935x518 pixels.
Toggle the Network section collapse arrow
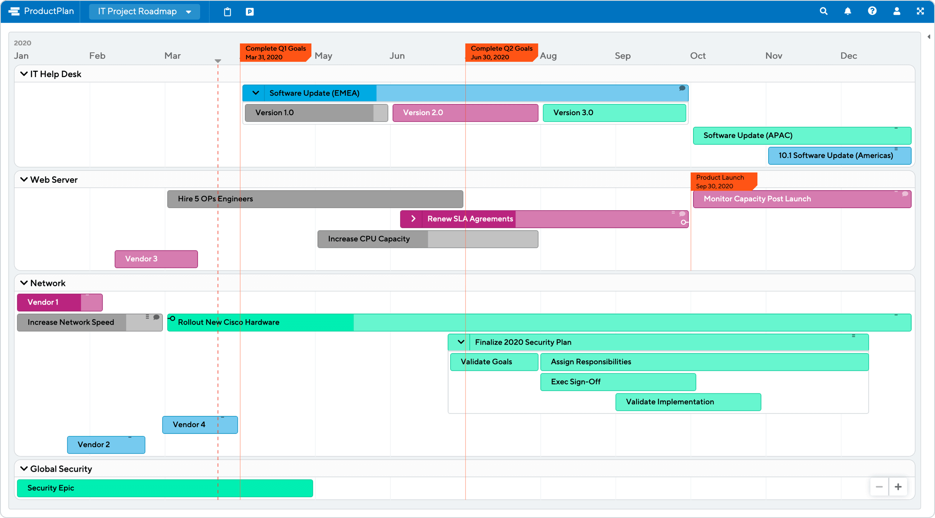(24, 283)
